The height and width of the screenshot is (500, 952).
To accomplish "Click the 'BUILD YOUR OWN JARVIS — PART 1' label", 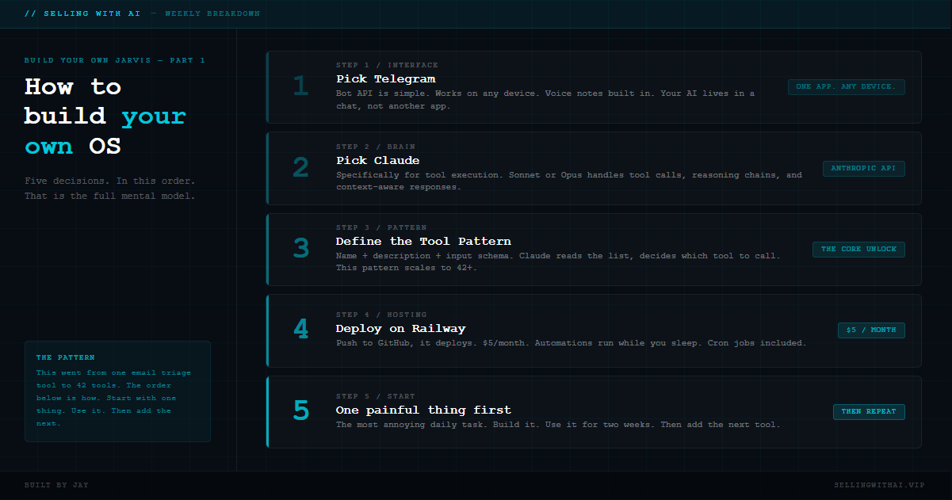I will coord(115,60).
